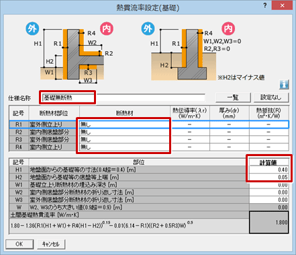Click the H2 value field 0.05
The image size is (296, 255).
[268, 177]
